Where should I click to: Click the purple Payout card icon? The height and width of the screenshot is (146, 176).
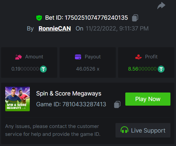(78, 57)
